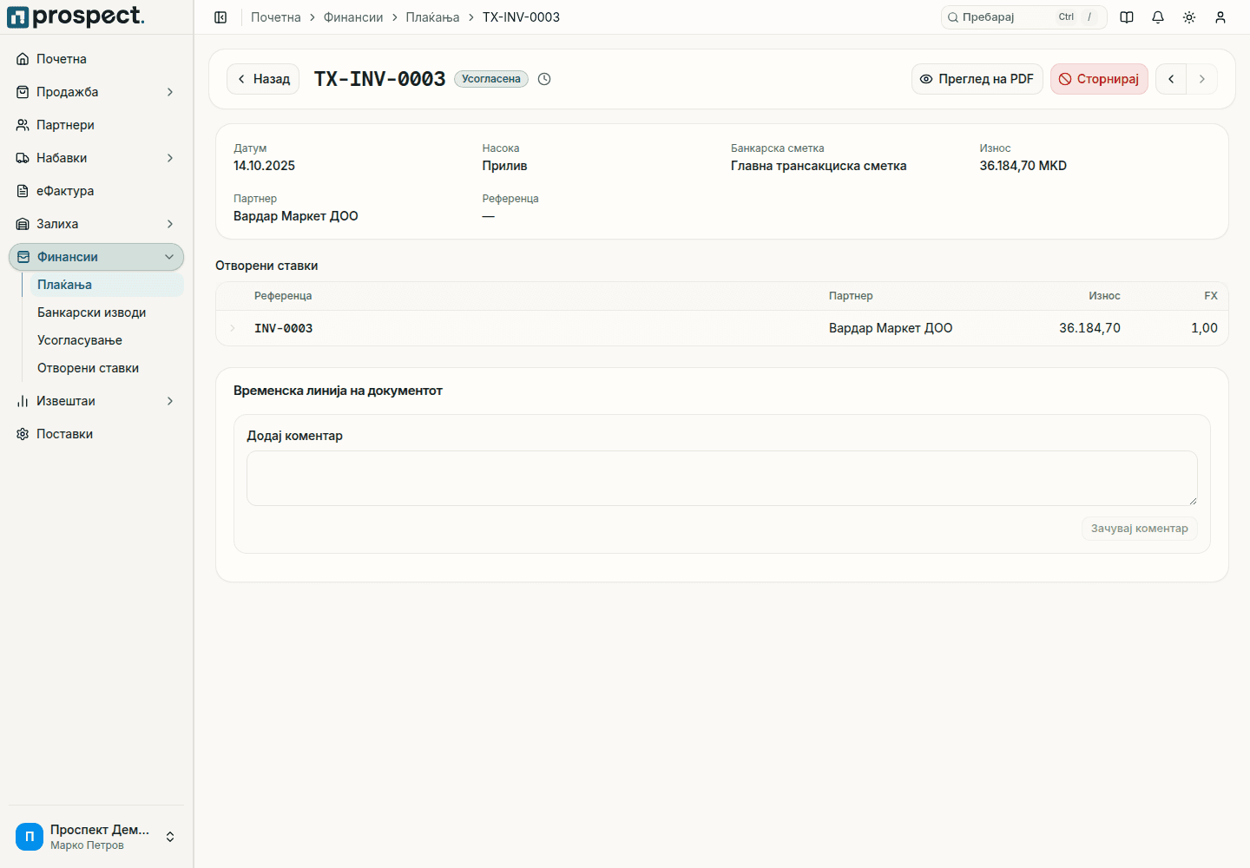Open еФактура in the sidebar

[x=96, y=191]
